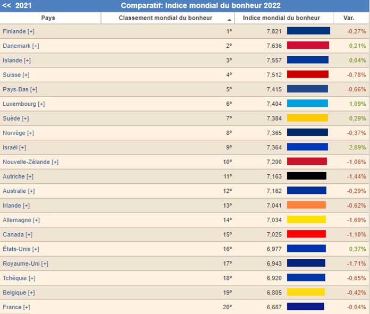370x314 pixels.
Task: Open the Tchéquie country link
Action: (15, 278)
